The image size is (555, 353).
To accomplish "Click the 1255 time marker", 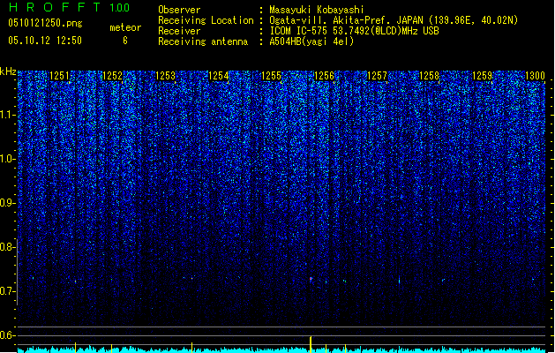I will [x=271, y=76].
